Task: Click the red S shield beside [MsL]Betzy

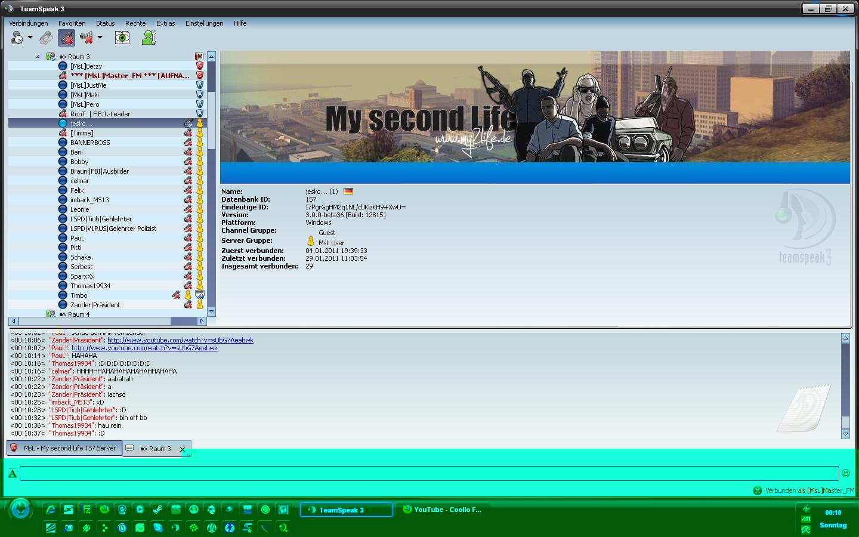Action: point(199,66)
